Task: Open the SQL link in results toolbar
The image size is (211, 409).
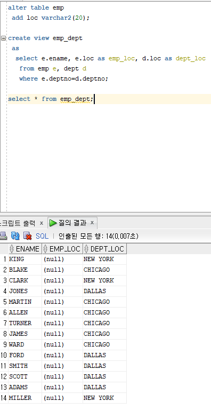Action: [x=42, y=237]
